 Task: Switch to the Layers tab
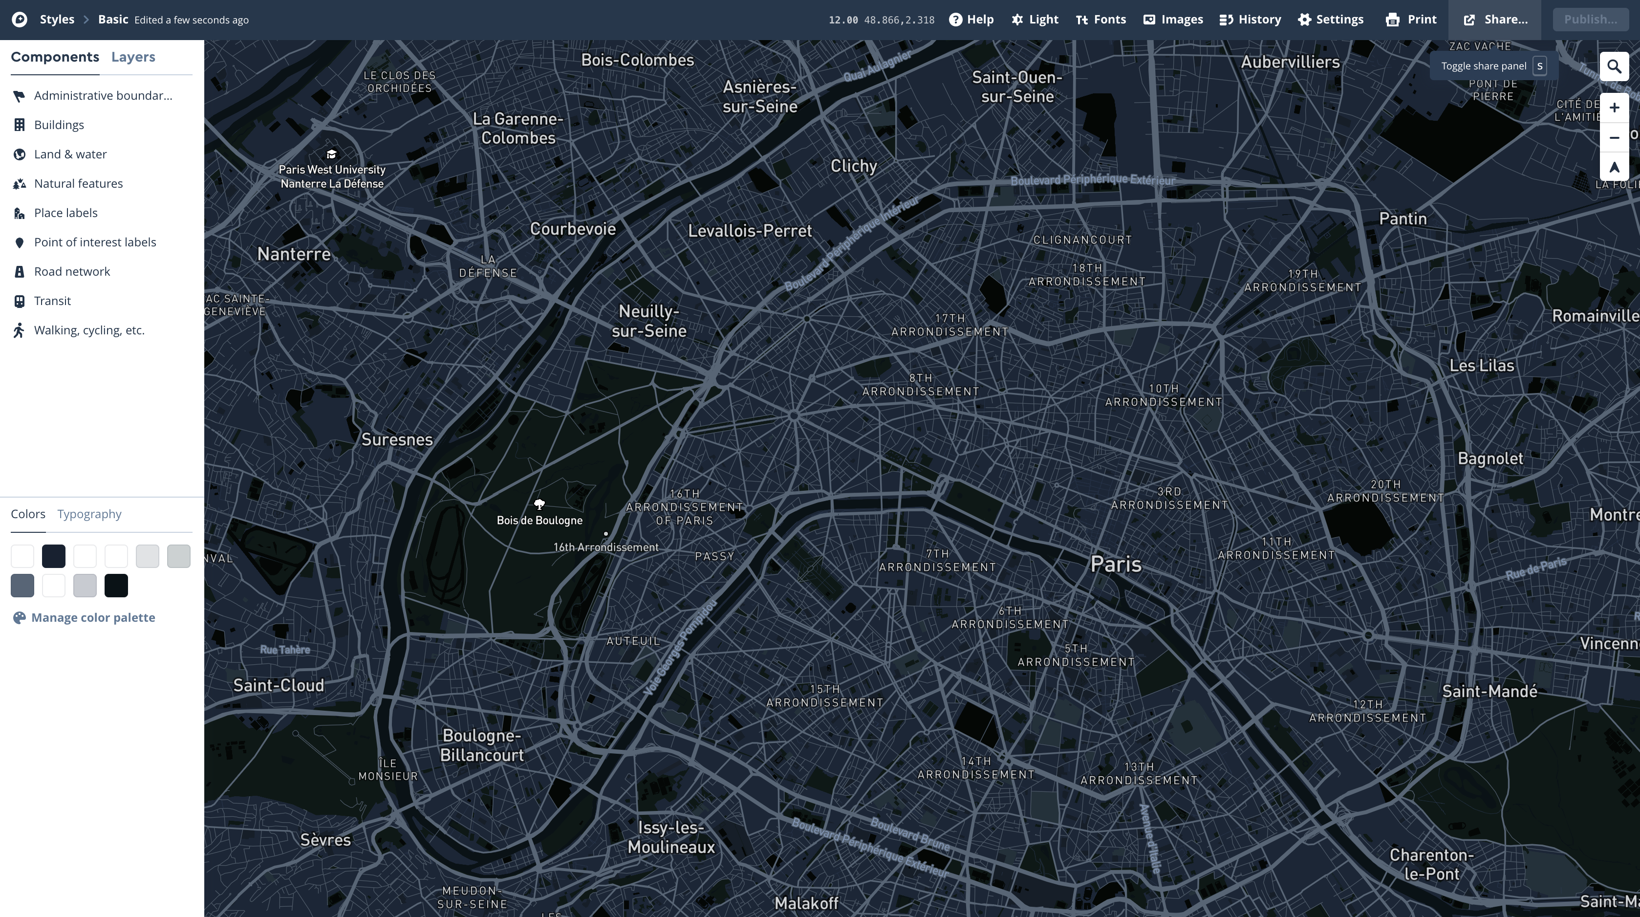(133, 57)
